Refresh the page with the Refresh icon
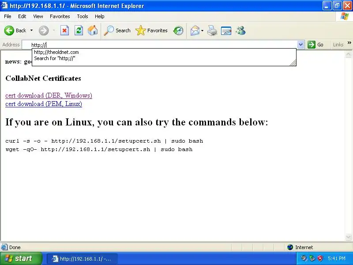 [x=79, y=30]
